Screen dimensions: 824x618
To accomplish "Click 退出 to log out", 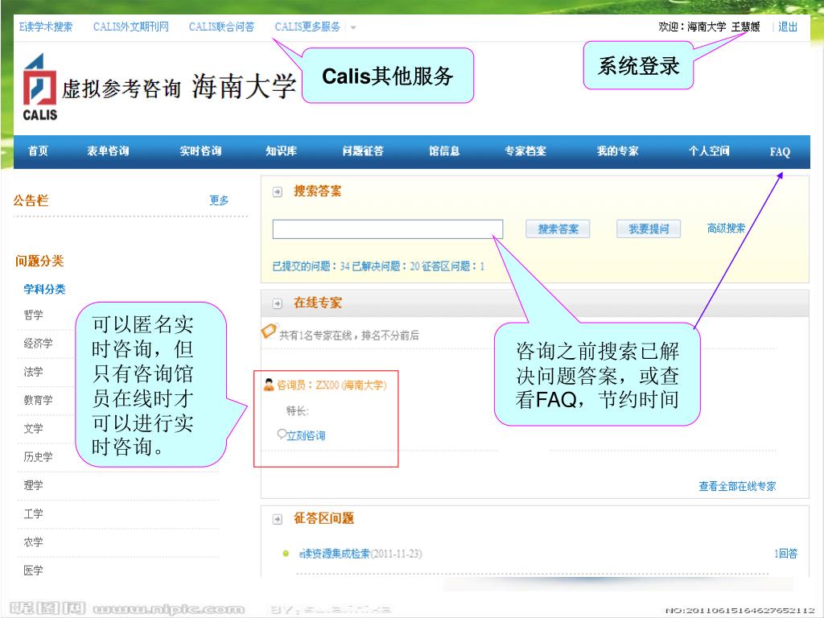I will pos(788,27).
